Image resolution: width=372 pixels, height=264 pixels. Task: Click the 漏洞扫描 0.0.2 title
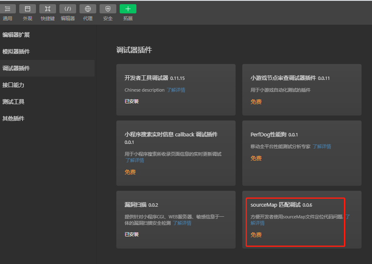coord(141,205)
